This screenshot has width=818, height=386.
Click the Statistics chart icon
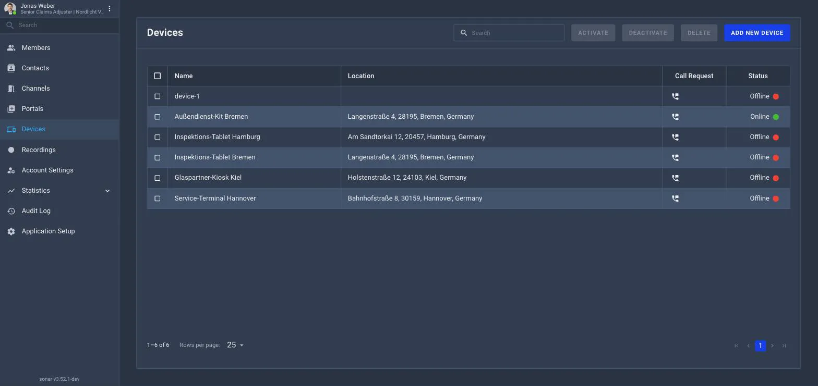[11, 191]
